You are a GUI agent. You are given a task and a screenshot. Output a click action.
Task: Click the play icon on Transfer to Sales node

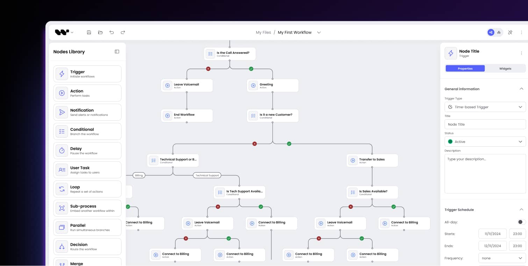coord(353,160)
